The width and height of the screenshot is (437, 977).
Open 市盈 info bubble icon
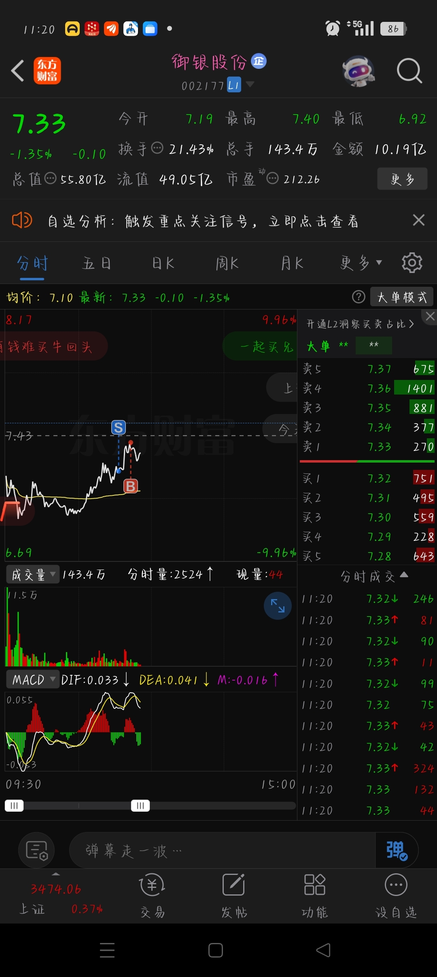(x=273, y=178)
